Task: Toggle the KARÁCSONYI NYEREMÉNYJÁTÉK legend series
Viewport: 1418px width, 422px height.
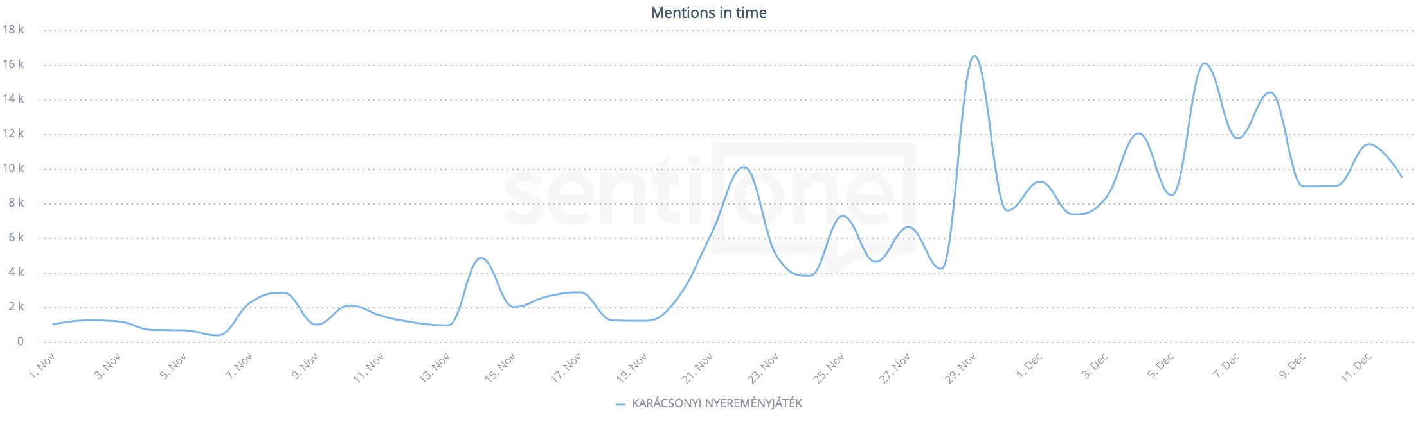Action: pyautogui.click(x=716, y=403)
